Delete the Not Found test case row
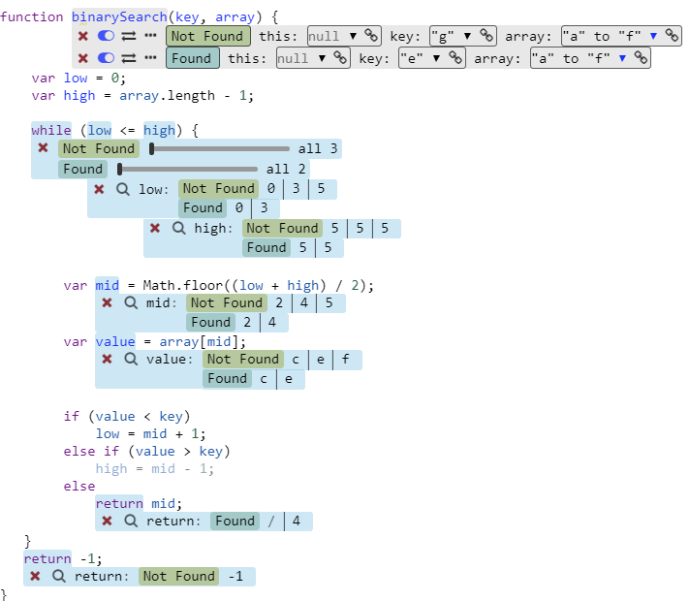Image resolution: width=690 pixels, height=601 pixels. [x=83, y=36]
